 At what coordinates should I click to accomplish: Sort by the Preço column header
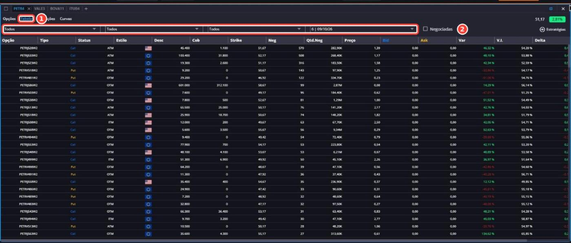pyautogui.click(x=350, y=40)
